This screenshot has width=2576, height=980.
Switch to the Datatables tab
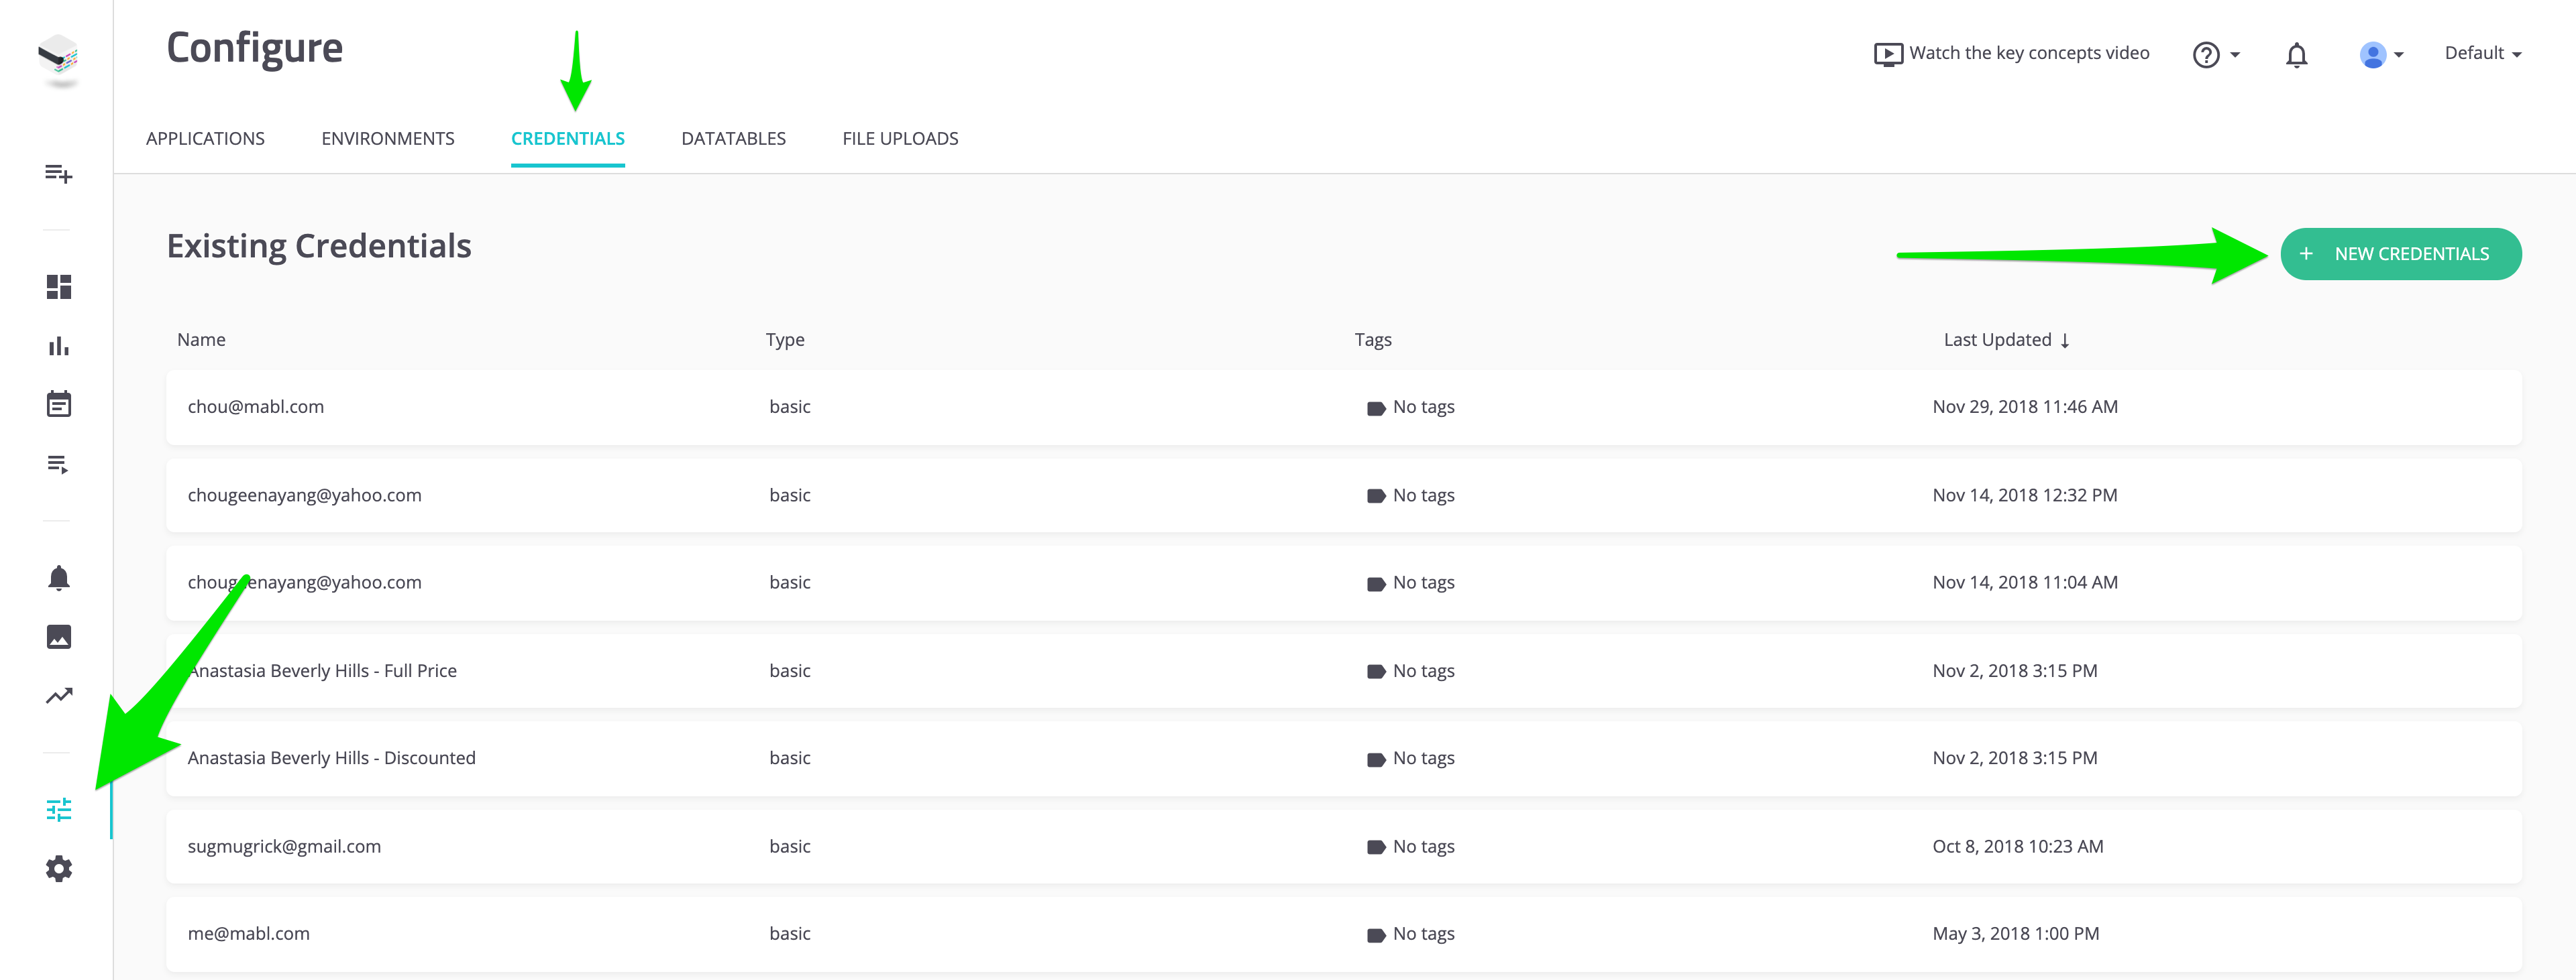pyautogui.click(x=733, y=139)
